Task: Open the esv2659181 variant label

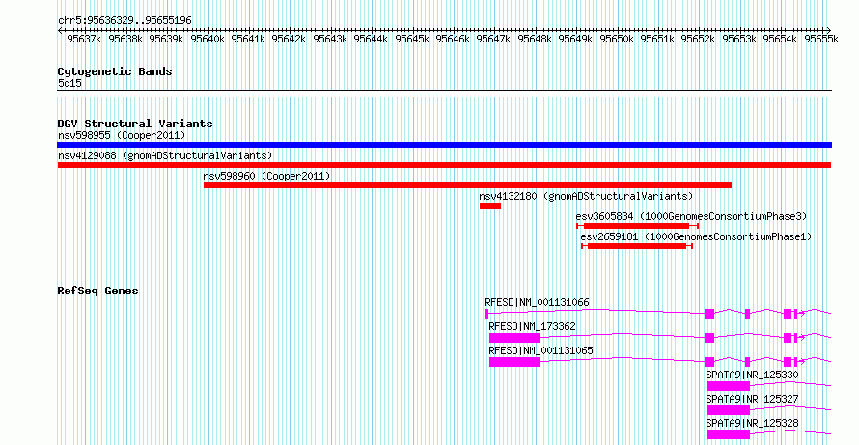Action: 696,236
